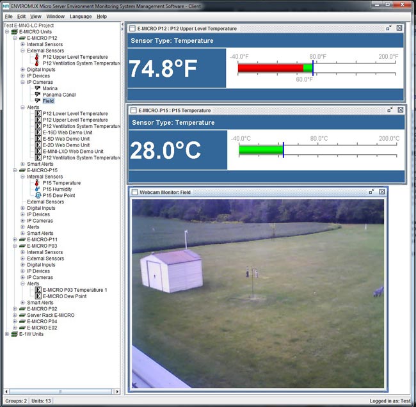Collapse the E-MICRO P12 Alerts node
The width and height of the screenshot is (416, 407).
[23, 107]
